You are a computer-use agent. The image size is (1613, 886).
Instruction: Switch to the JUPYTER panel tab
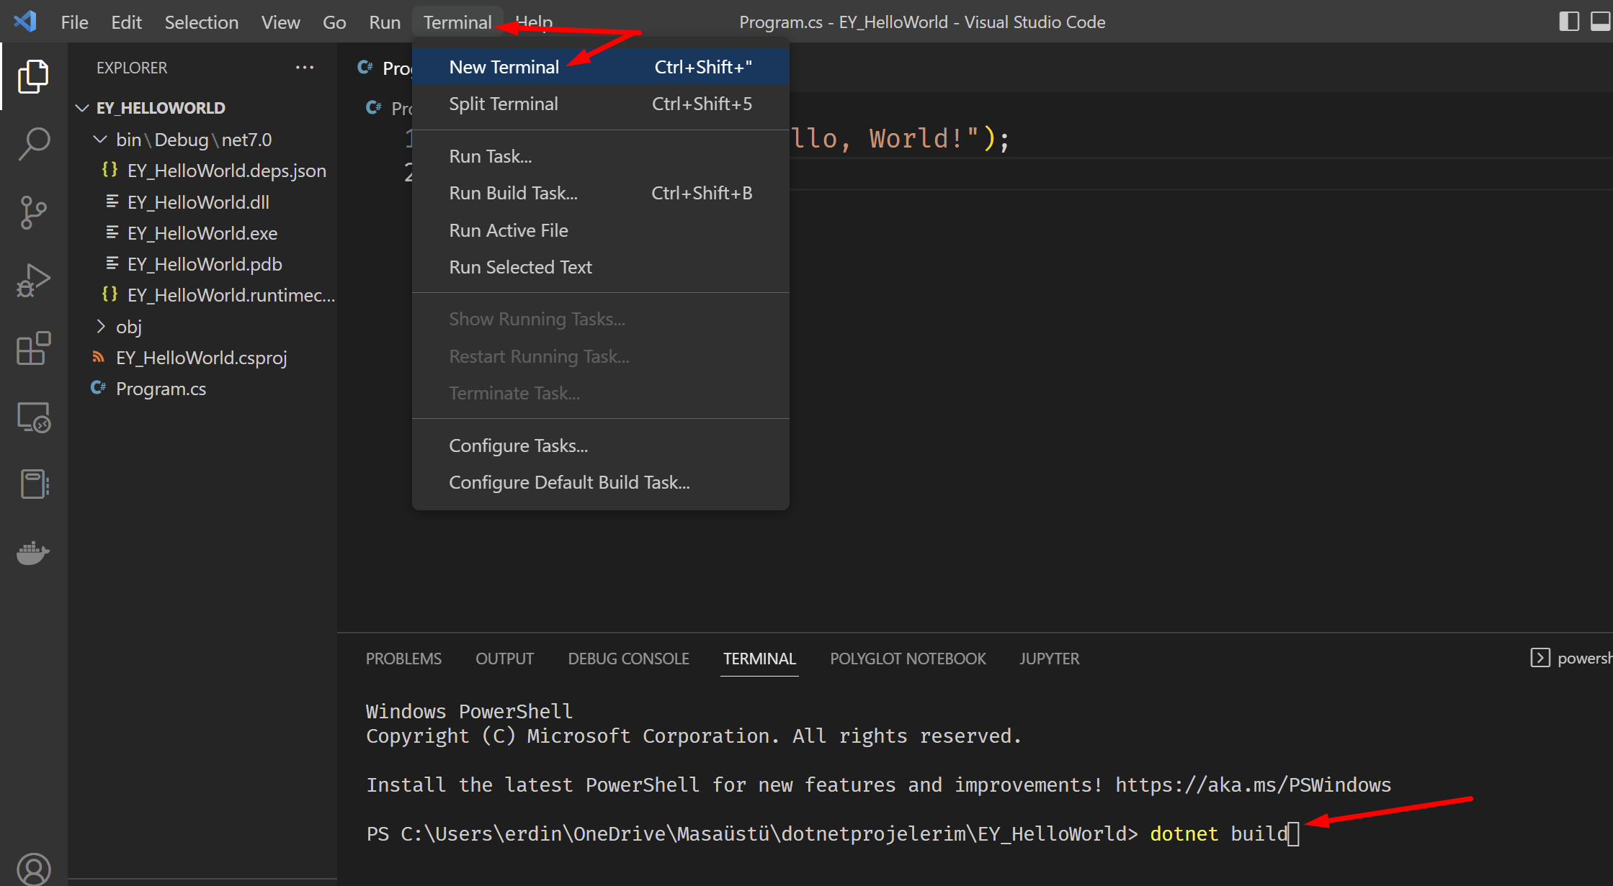[1049, 659]
